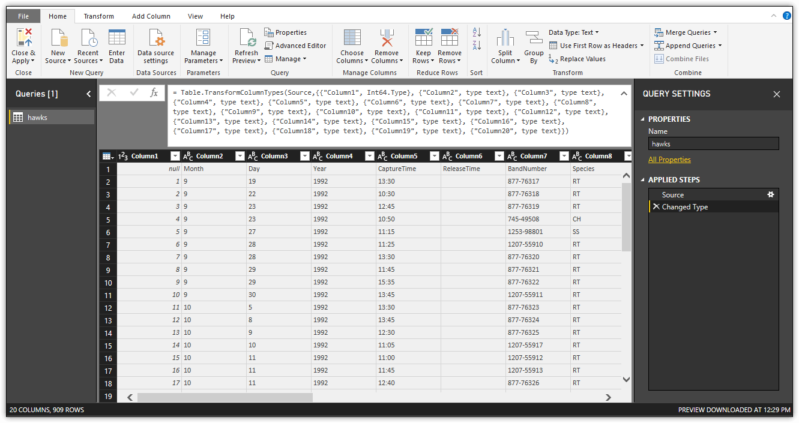Image resolution: width=799 pixels, height=423 pixels.
Task: Open the Column5 filter dropdown
Action: point(435,156)
